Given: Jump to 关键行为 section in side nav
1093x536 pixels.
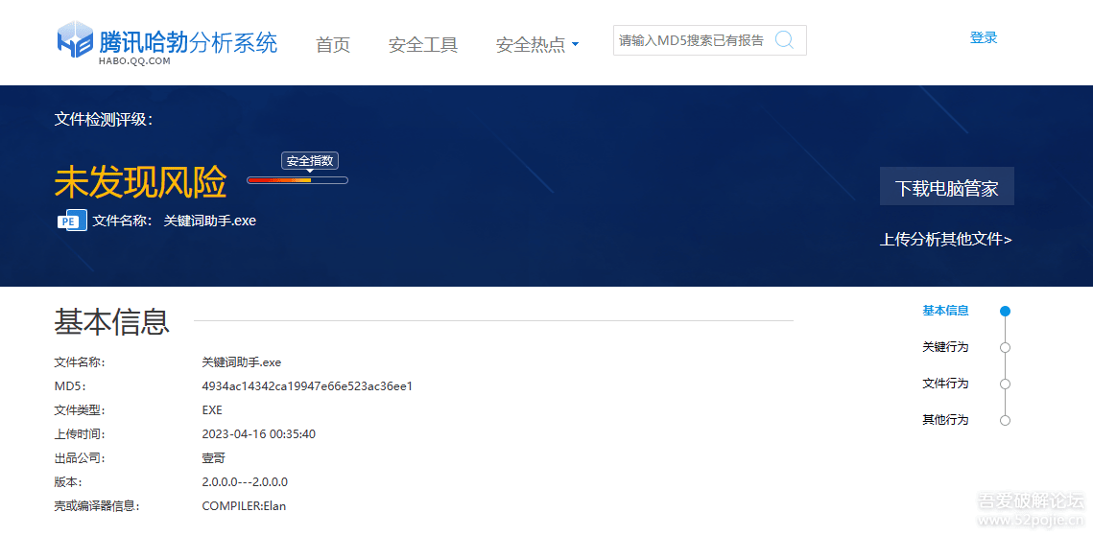Looking at the screenshot, I should (x=945, y=347).
